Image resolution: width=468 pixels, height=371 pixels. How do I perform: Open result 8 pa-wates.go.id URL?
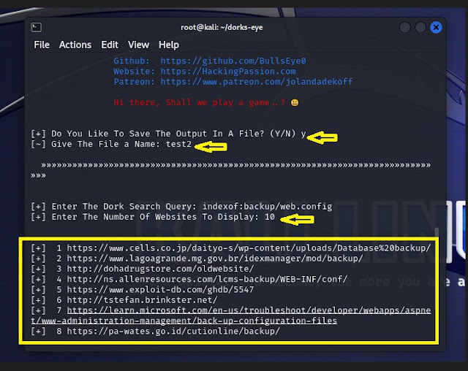point(173,331)
